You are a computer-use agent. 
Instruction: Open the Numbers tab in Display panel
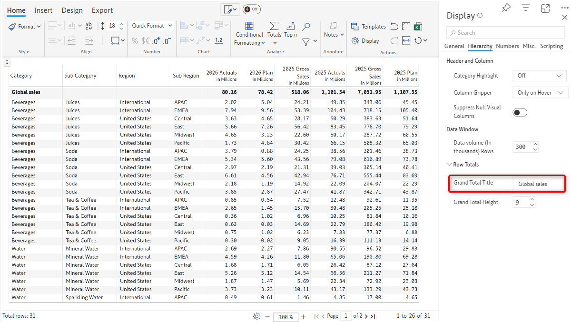tap(507, 46)
